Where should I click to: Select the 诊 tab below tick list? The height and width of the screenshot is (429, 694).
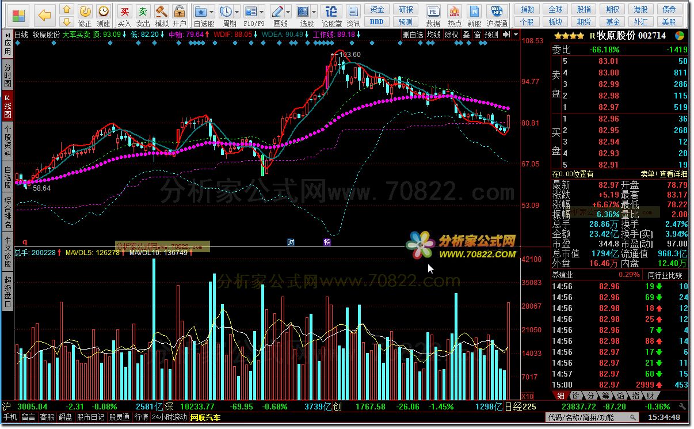[x=575, y=396]
